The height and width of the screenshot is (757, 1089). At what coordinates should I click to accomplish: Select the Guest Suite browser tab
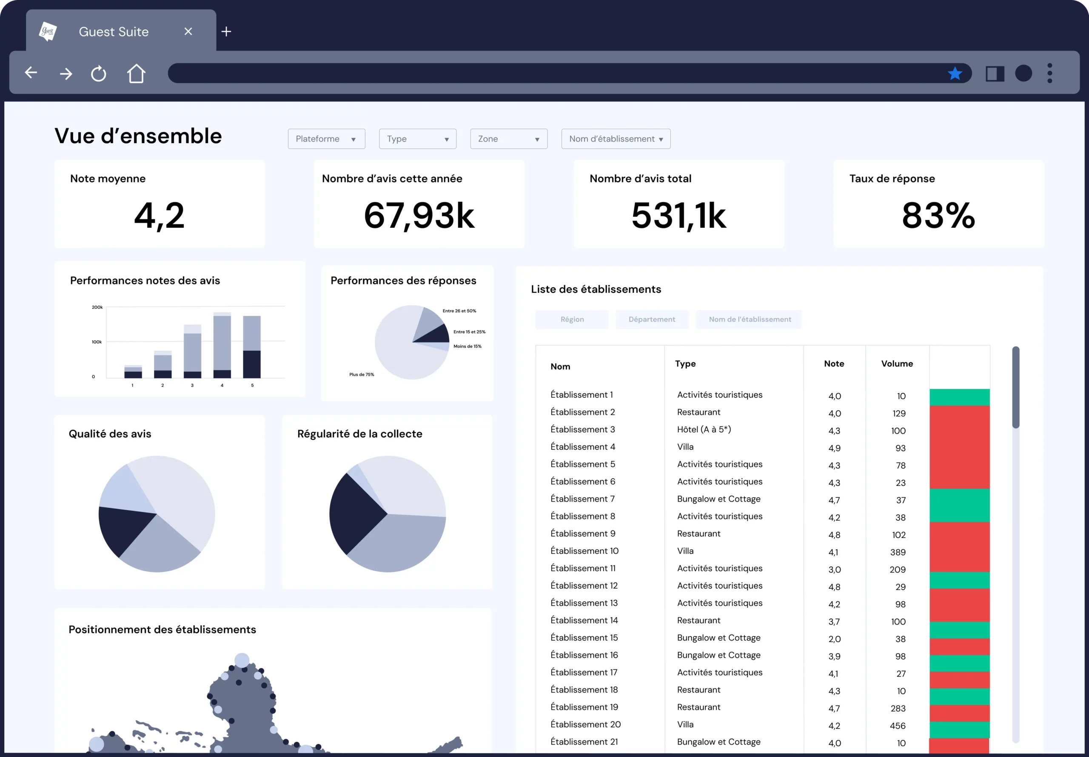point(114,32)
